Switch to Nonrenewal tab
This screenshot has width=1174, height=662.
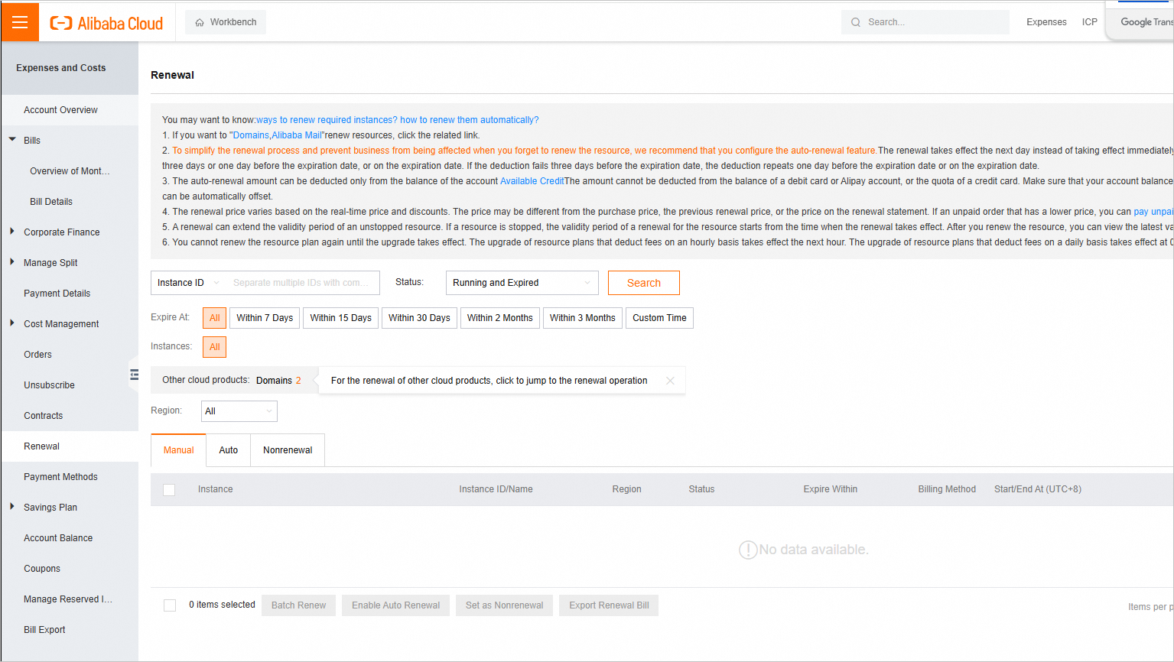pyautogui.click(x=288, y=450)
